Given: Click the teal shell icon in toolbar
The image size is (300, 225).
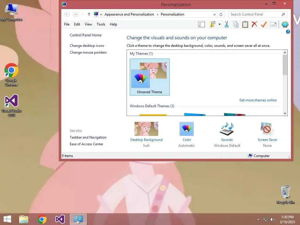Looking at the screenshot, I should [285, 24].
